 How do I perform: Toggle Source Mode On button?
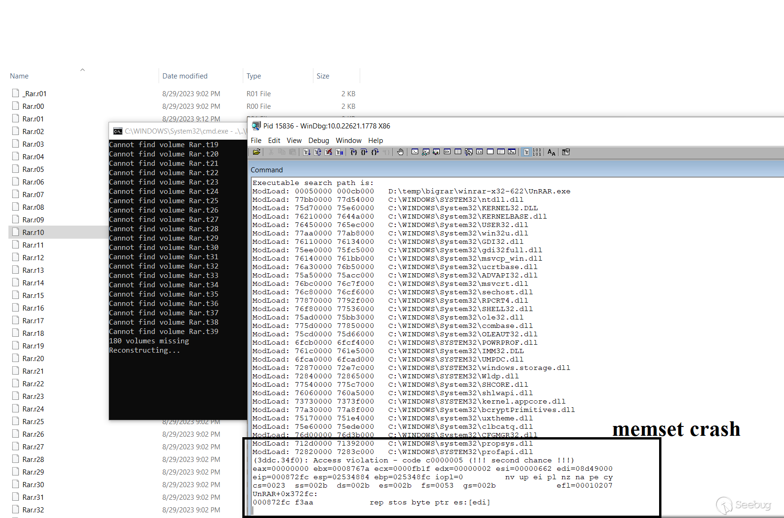click(x=526, y=152)
